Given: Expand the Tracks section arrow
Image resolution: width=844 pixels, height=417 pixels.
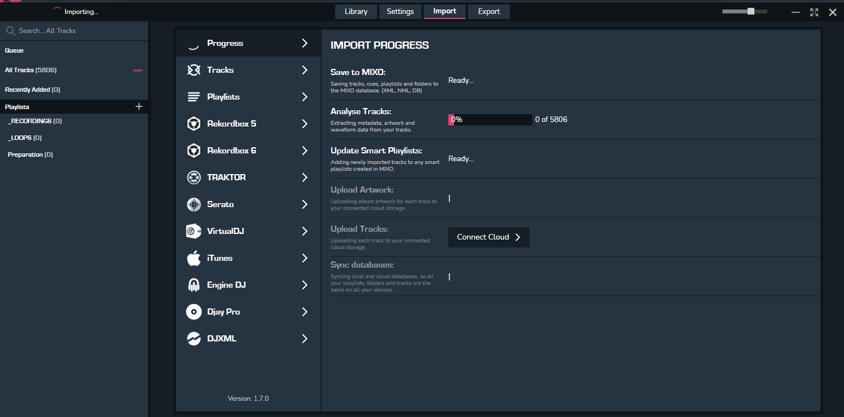Looking at the screenshot, I should tap(305, 70).
